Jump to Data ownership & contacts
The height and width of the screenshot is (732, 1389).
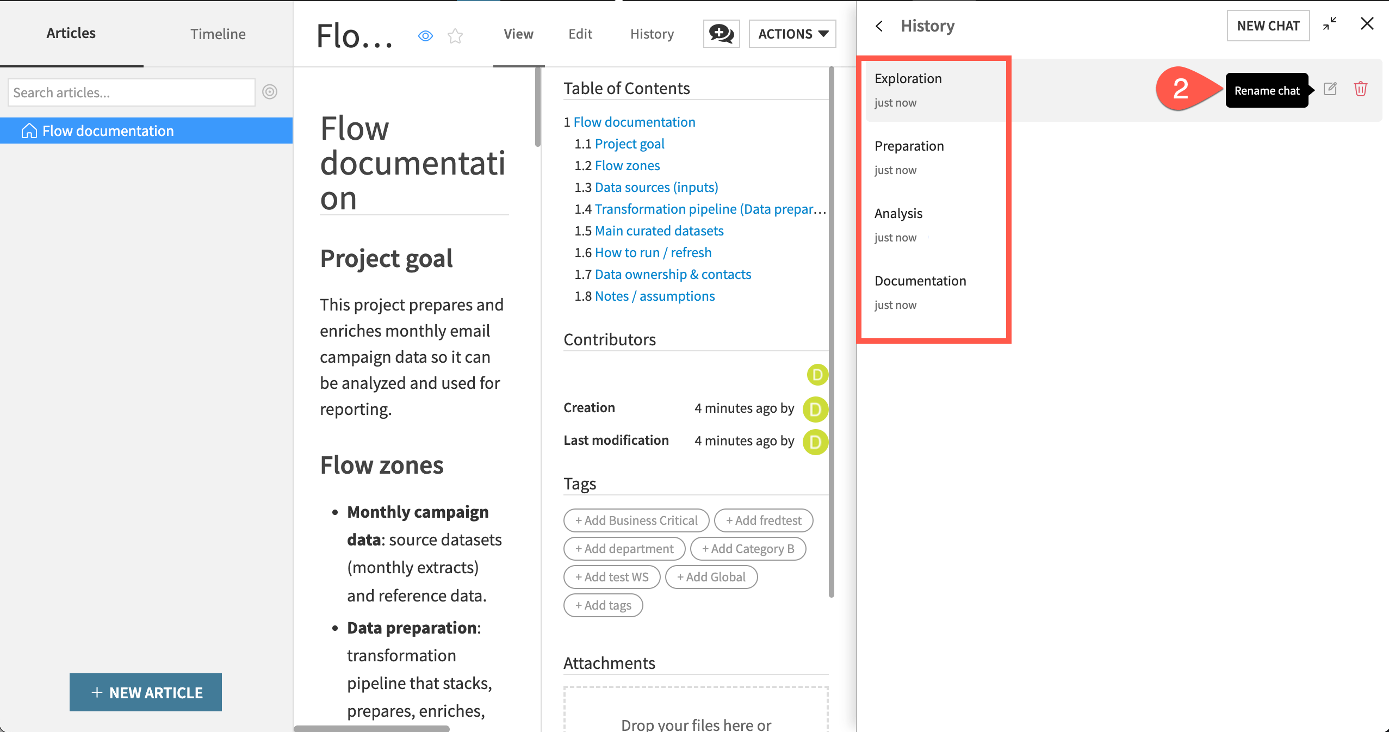(x=673, y=274)
